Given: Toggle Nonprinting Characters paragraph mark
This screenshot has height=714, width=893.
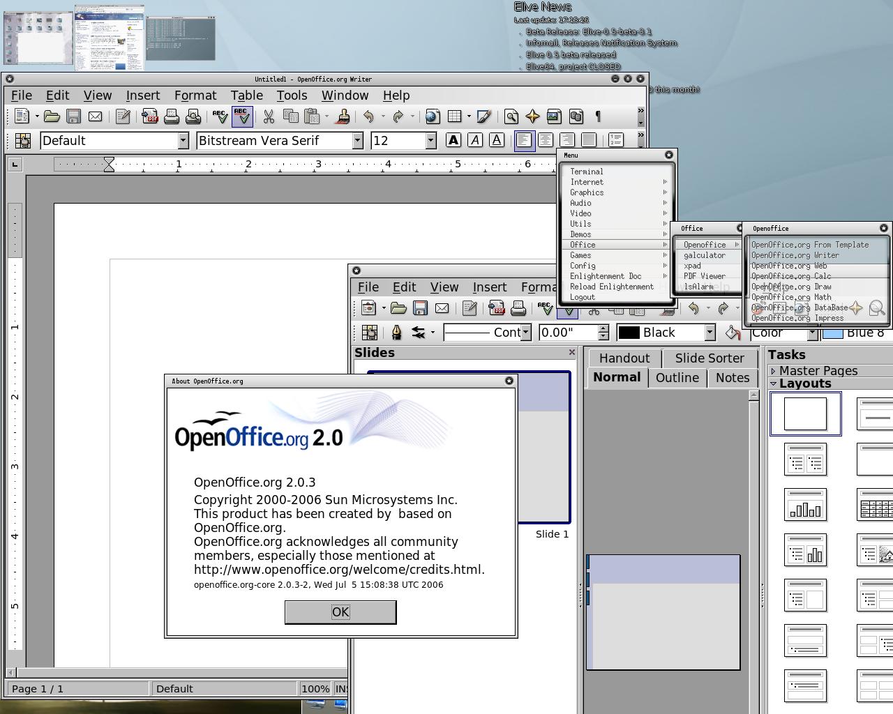Looking at the screenshot, I should point(598,116).
